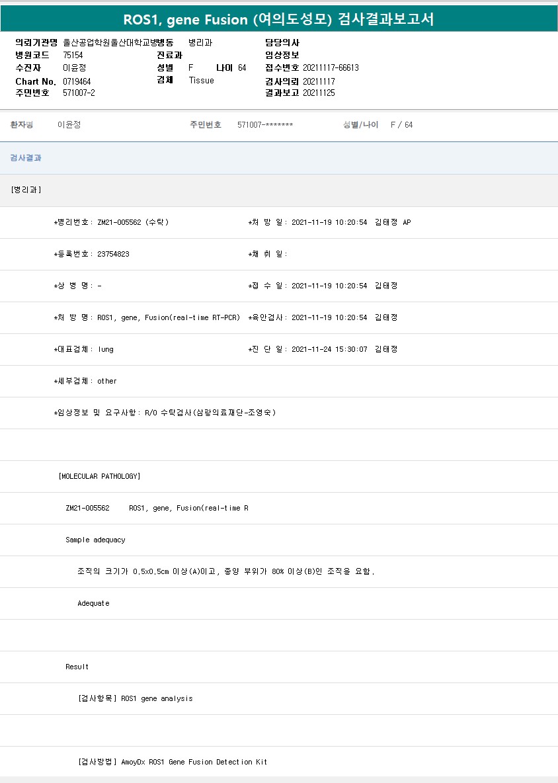Click the Chart No. value 0719464
The image size is (558, 783).
pos(77,81)
